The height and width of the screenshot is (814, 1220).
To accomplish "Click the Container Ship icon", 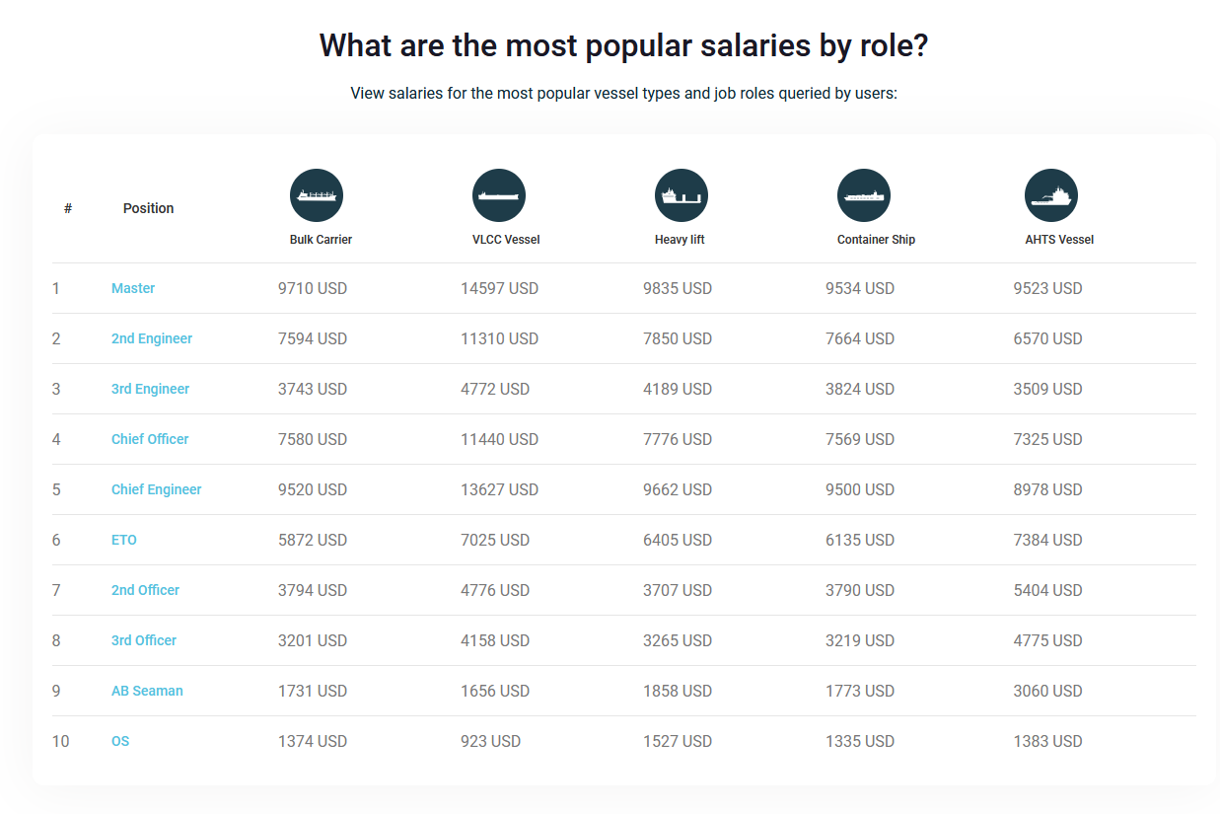I will 864,195.
